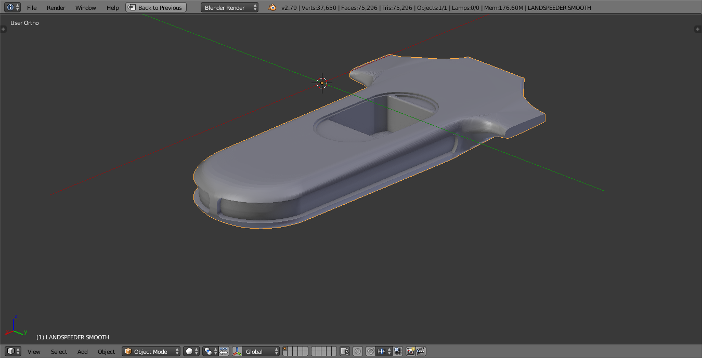Click the User Ortho view label
702x358 pixels.
[x=24, y=23]
